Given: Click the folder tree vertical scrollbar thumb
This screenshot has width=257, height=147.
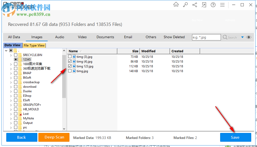Looking at the screenshot, I should pos(64,76).
